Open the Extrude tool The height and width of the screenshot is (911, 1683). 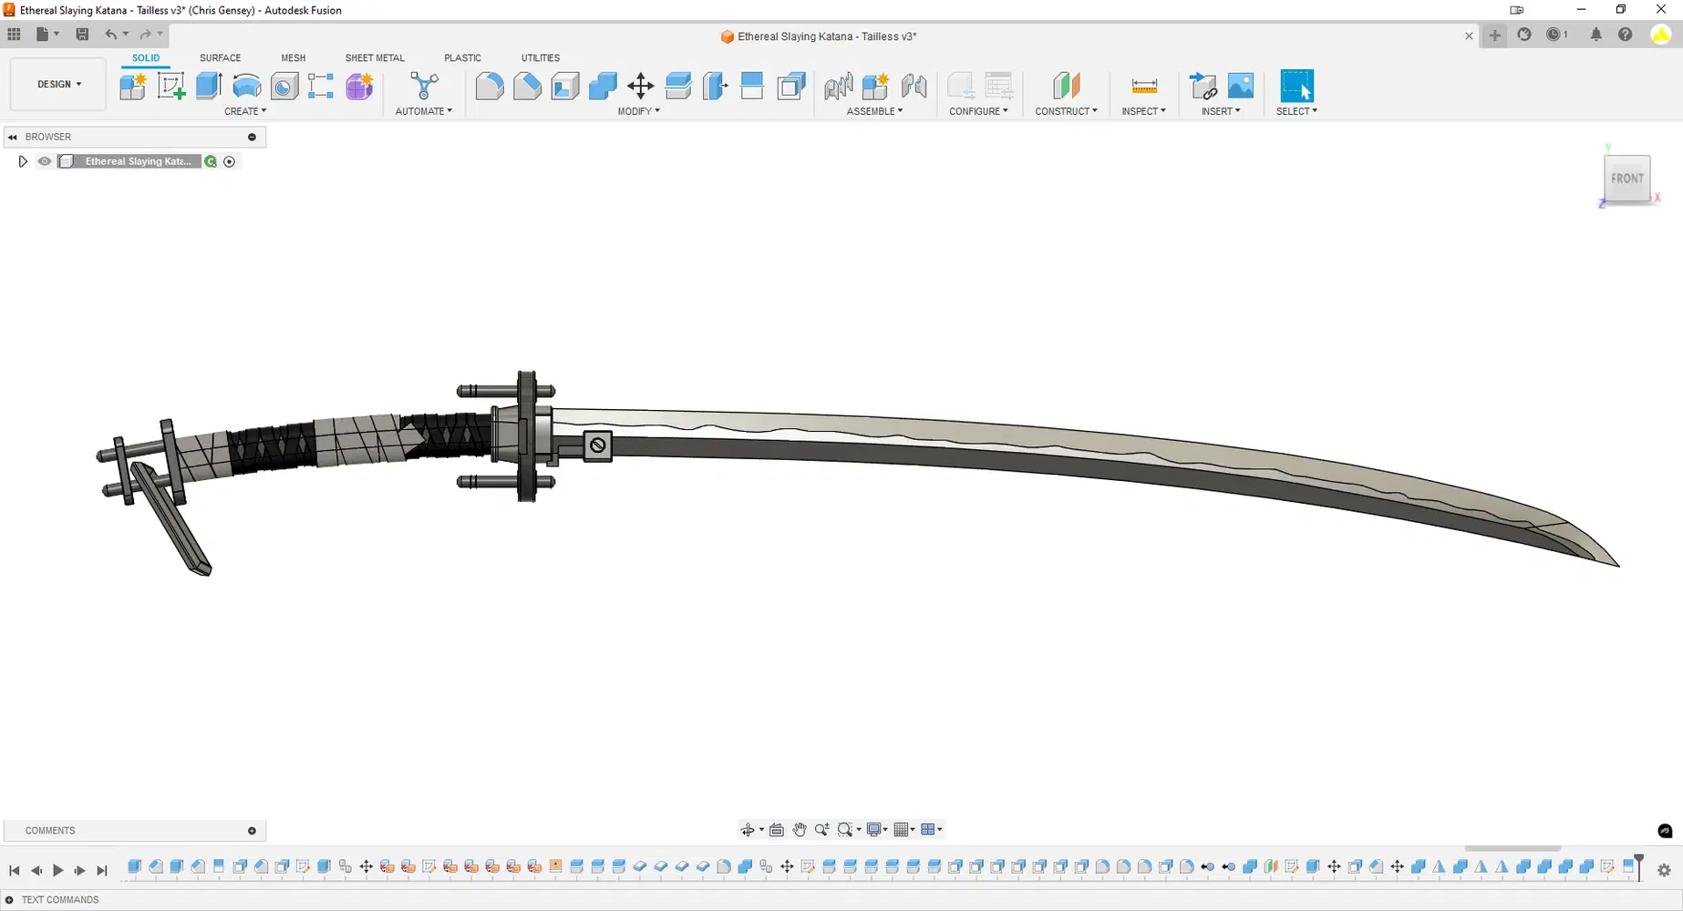pyautogui.click(x=209, y=87)
